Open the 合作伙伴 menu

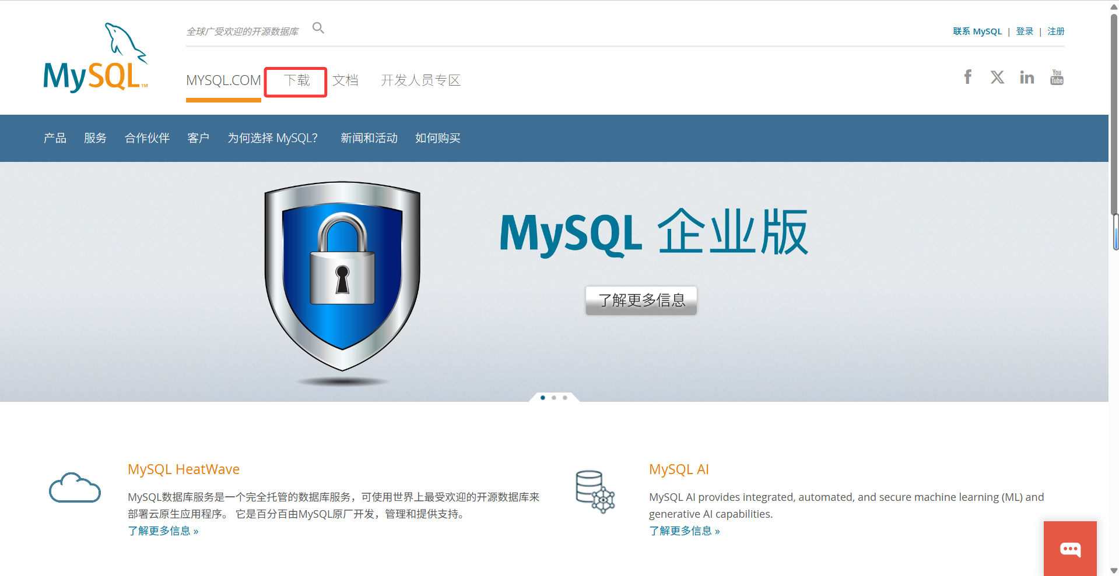(147, 138)
